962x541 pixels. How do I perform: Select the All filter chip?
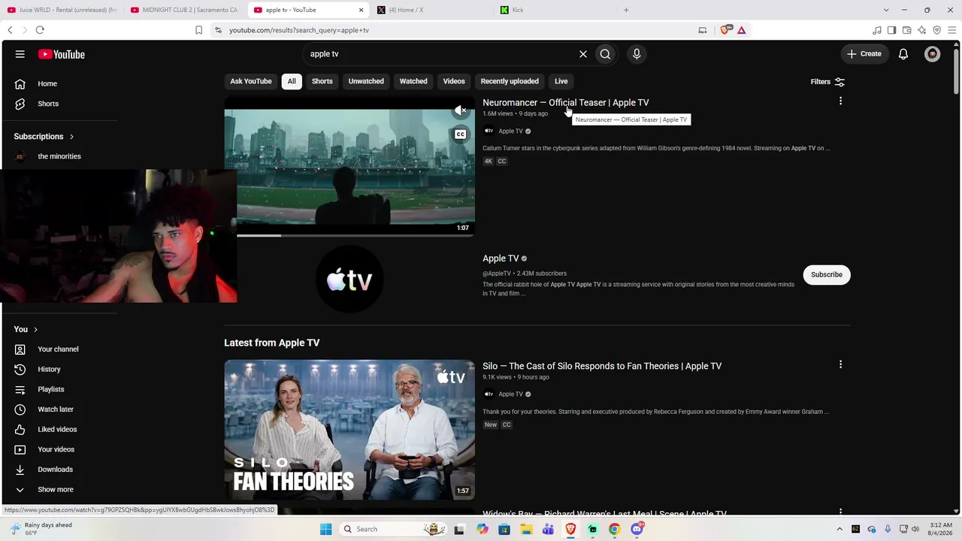(292, 81)
